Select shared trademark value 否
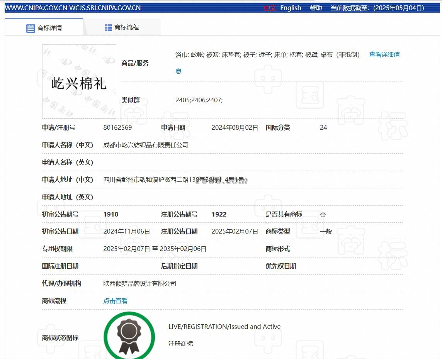This screenshot has width=442, height=359. click(323, 214)
